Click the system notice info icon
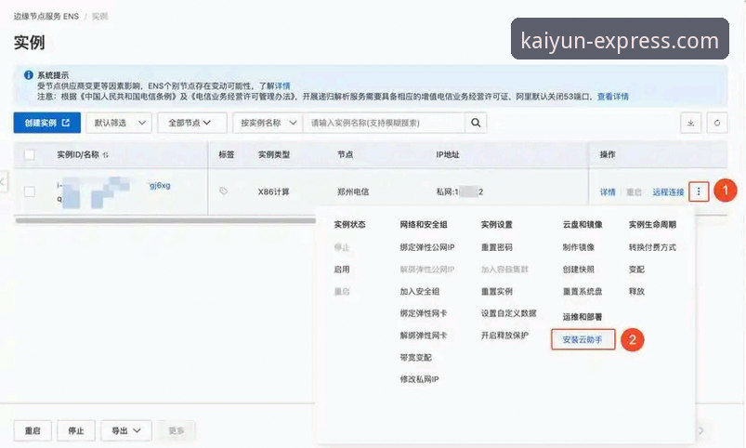The image size is (746, 448). [x=29, y=74]
